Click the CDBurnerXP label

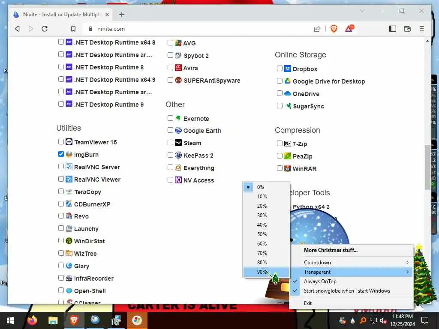pyautogui.click(x=92, y=204)
